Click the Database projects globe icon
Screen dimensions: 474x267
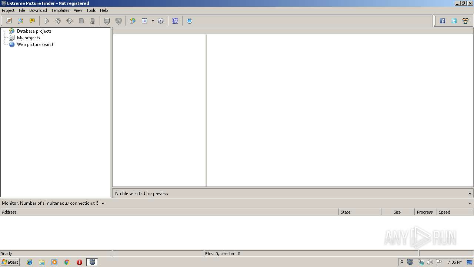[12, 31]
